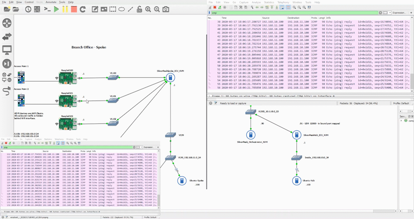Open the Statistics menu in top Wireshark
Viewport: 414px width, 219px height.
pos(269,2)
